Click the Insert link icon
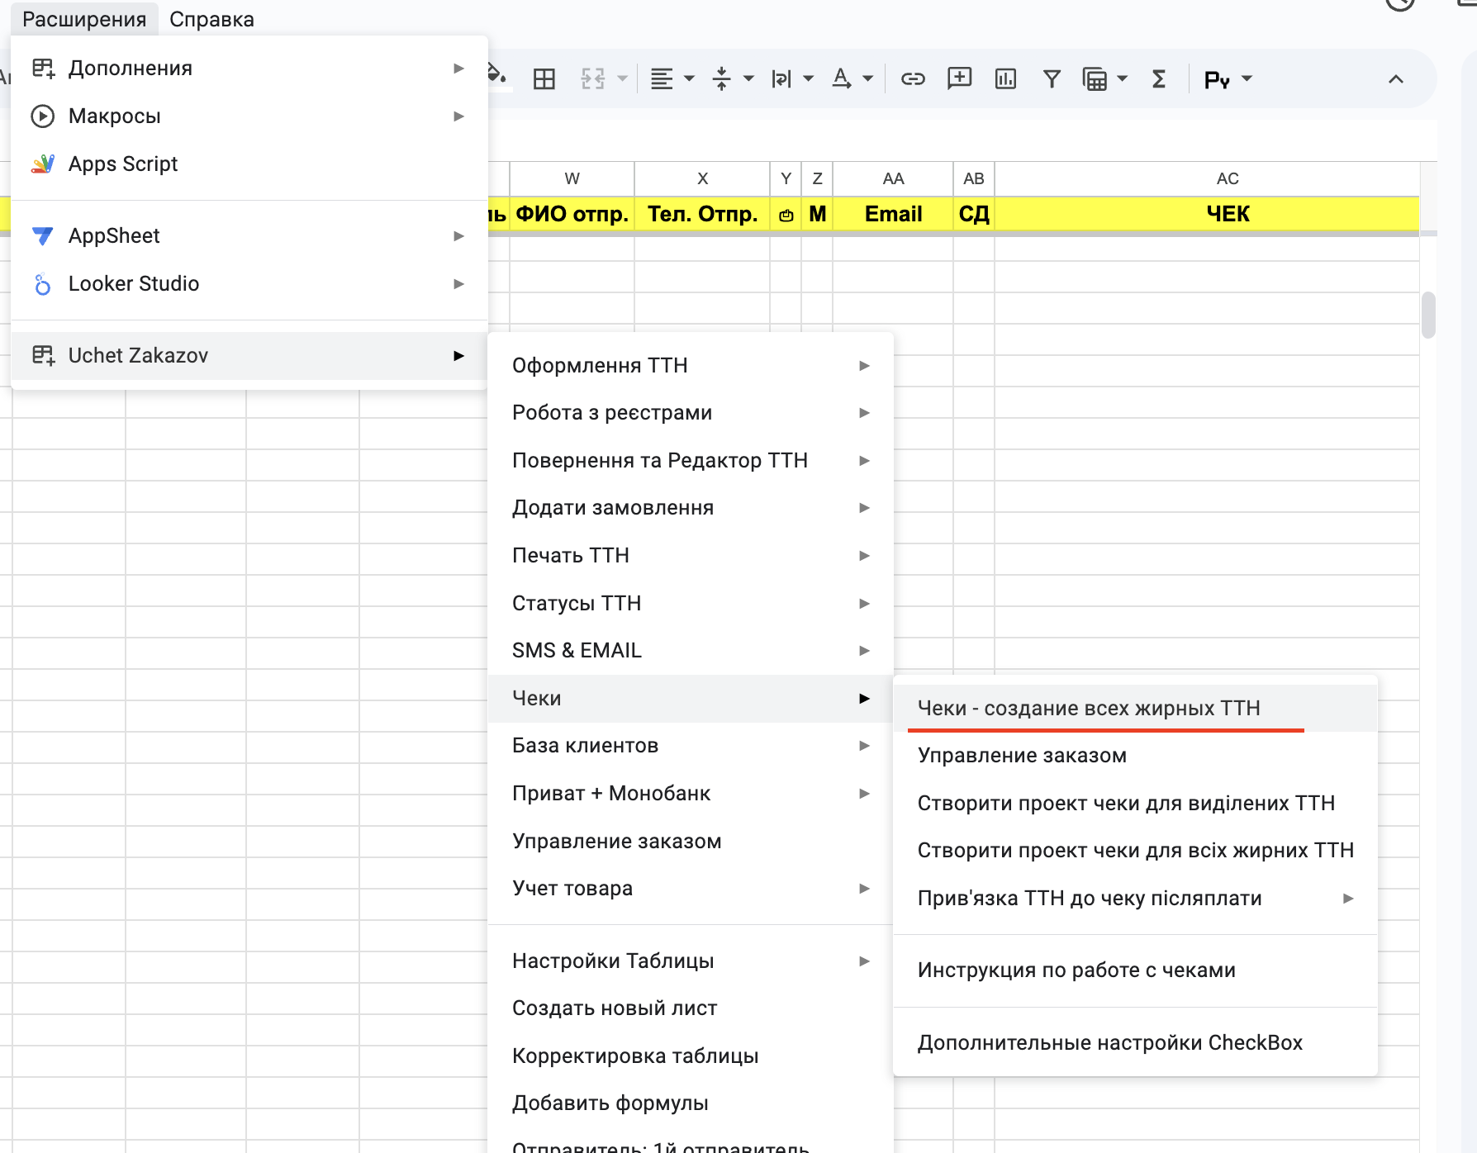The image size is (1477, 1153). tap(913, 79)
